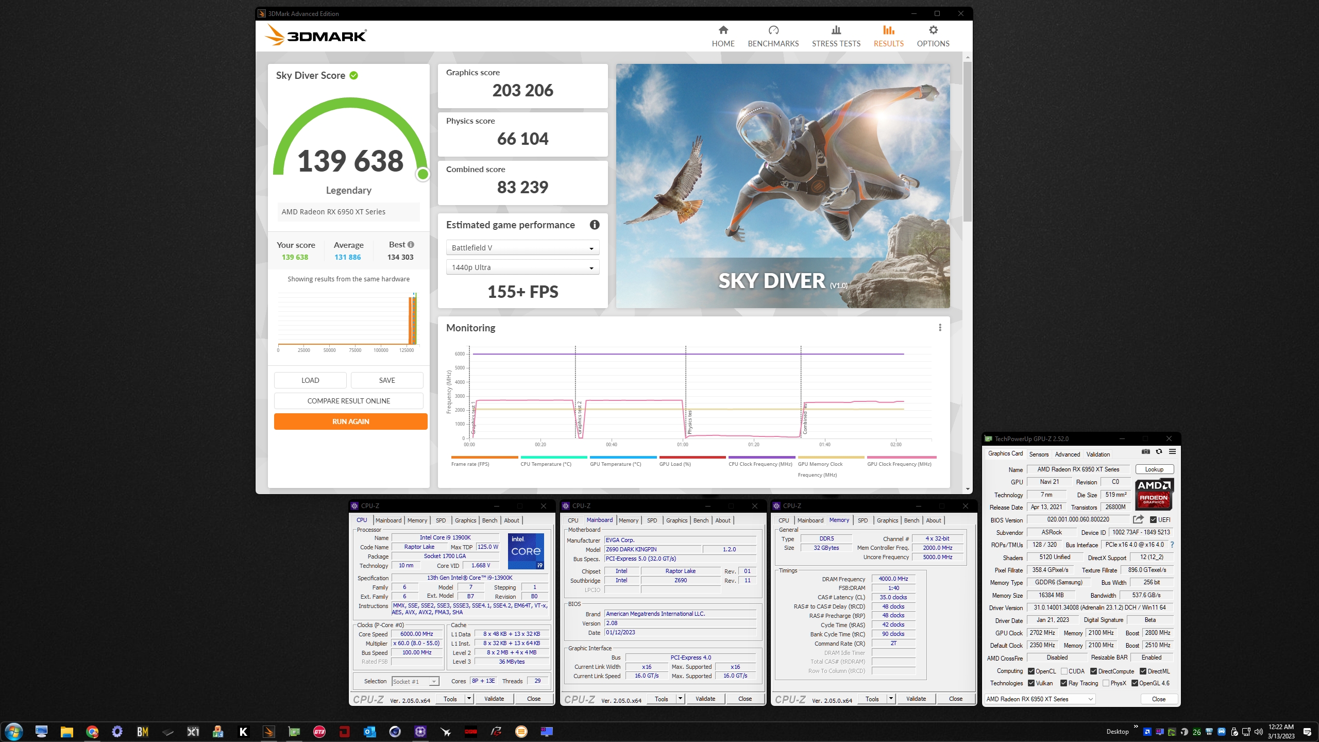Open GPU-Z Validation tab
This screenshot has height=742, width=1319.
point(1098,454)
